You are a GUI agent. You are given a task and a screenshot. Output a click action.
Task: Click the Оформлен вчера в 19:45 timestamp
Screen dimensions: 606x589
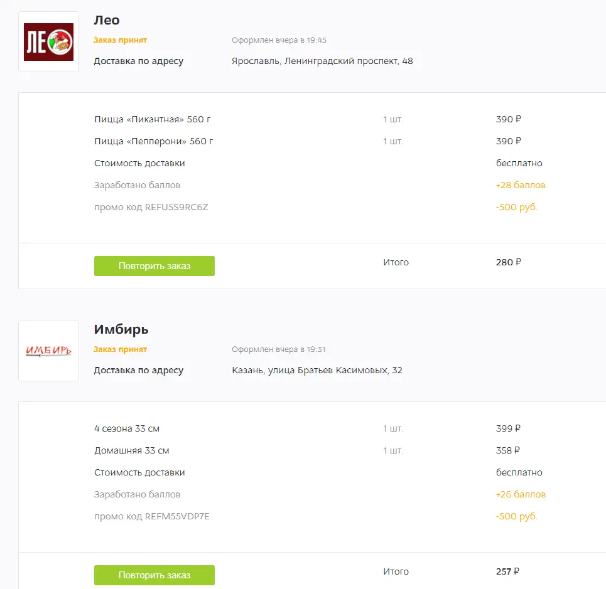tap(279, 40)
